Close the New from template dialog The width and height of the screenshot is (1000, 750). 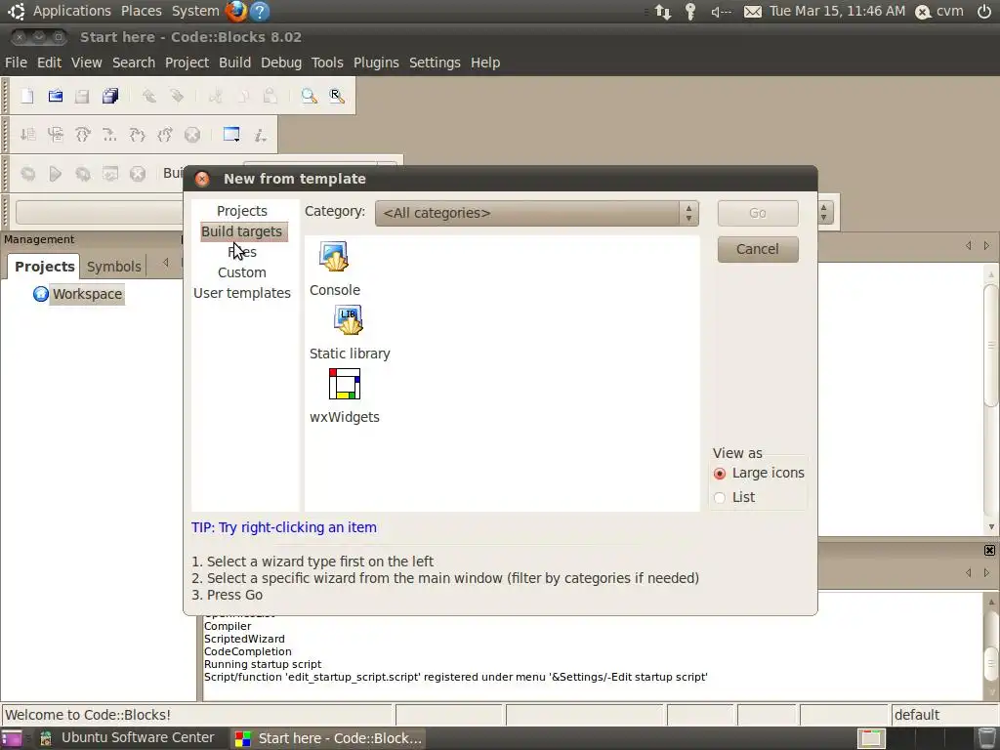[x=202, y=179]
